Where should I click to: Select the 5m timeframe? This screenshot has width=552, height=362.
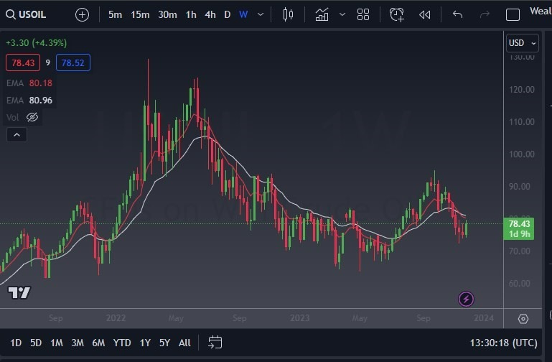115,15
